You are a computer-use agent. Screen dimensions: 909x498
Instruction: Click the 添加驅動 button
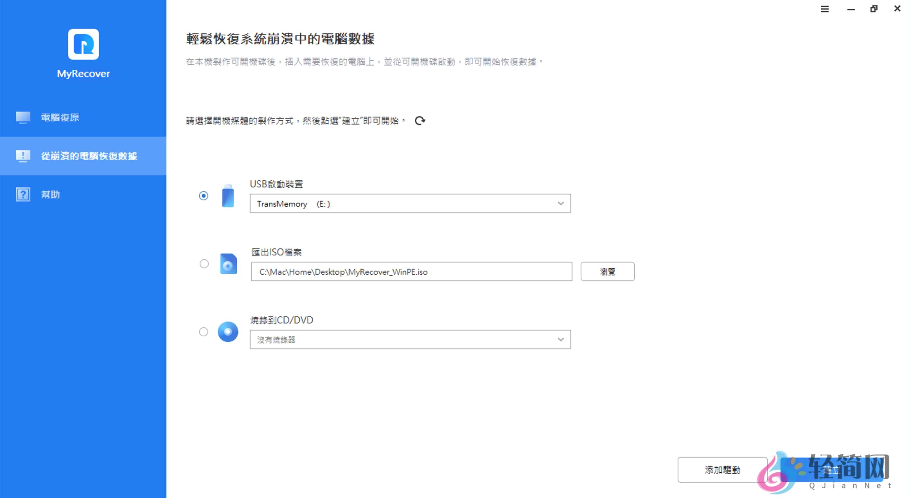(722, 470)
